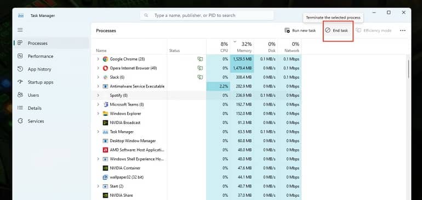Screen dimensions: 422x200
Task: Click the Windows Shell Experience Host icon
Action: point(105,159)
